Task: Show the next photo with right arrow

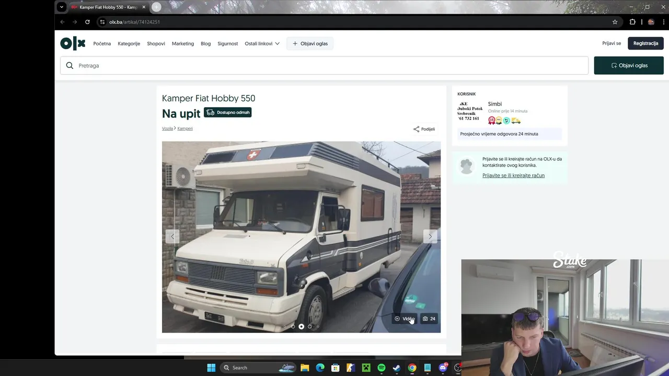Action: (430, 236)
